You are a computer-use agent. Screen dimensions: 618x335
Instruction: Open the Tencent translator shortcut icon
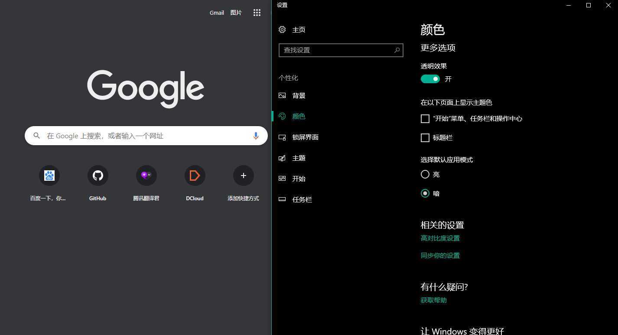pos(146,176)
